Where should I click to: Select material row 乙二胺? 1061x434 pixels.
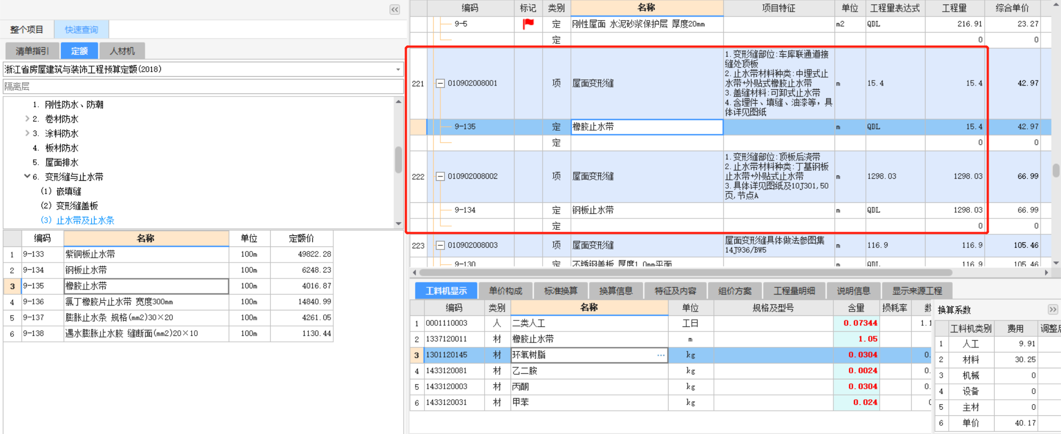670,371
